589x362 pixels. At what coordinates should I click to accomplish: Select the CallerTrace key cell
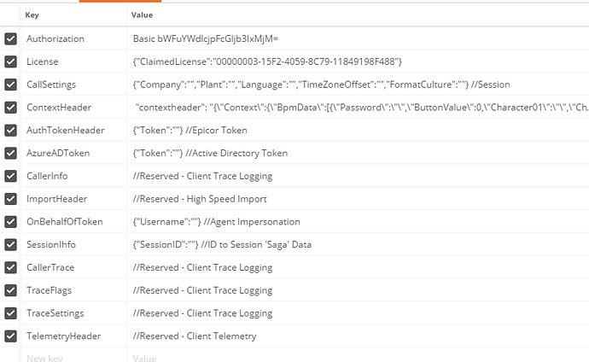coord(74,267)
